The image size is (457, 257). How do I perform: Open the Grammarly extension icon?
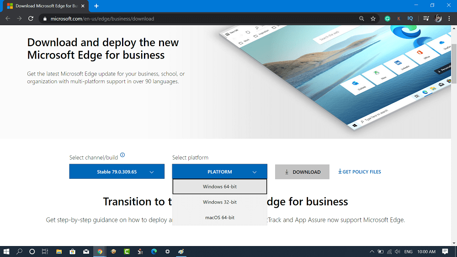click(x=388, y=19)
